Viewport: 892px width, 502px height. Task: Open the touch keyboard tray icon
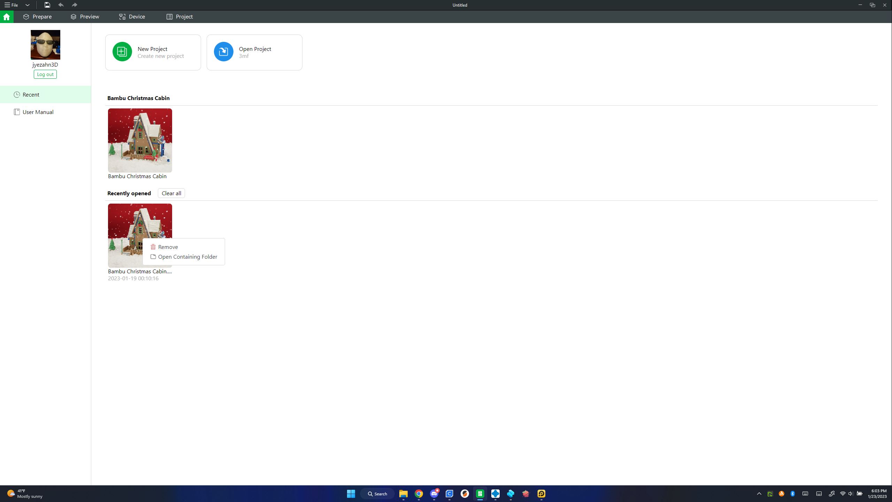(x=805, y=494)
